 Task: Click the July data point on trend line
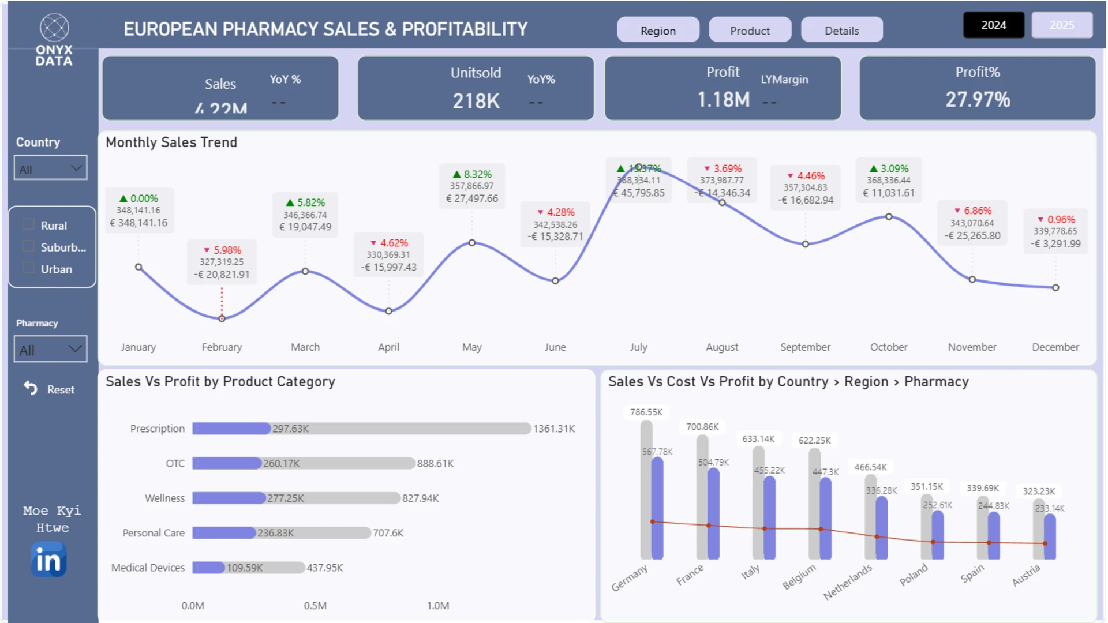[x=638, y=167]
